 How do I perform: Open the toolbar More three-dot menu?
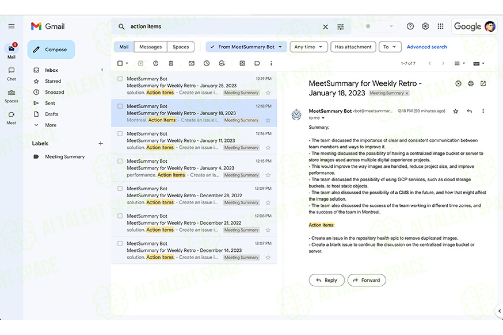[x=271, y=63]
